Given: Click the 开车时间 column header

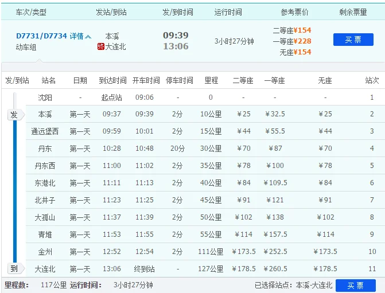Looking at the screenshot, I should [146, 80].
